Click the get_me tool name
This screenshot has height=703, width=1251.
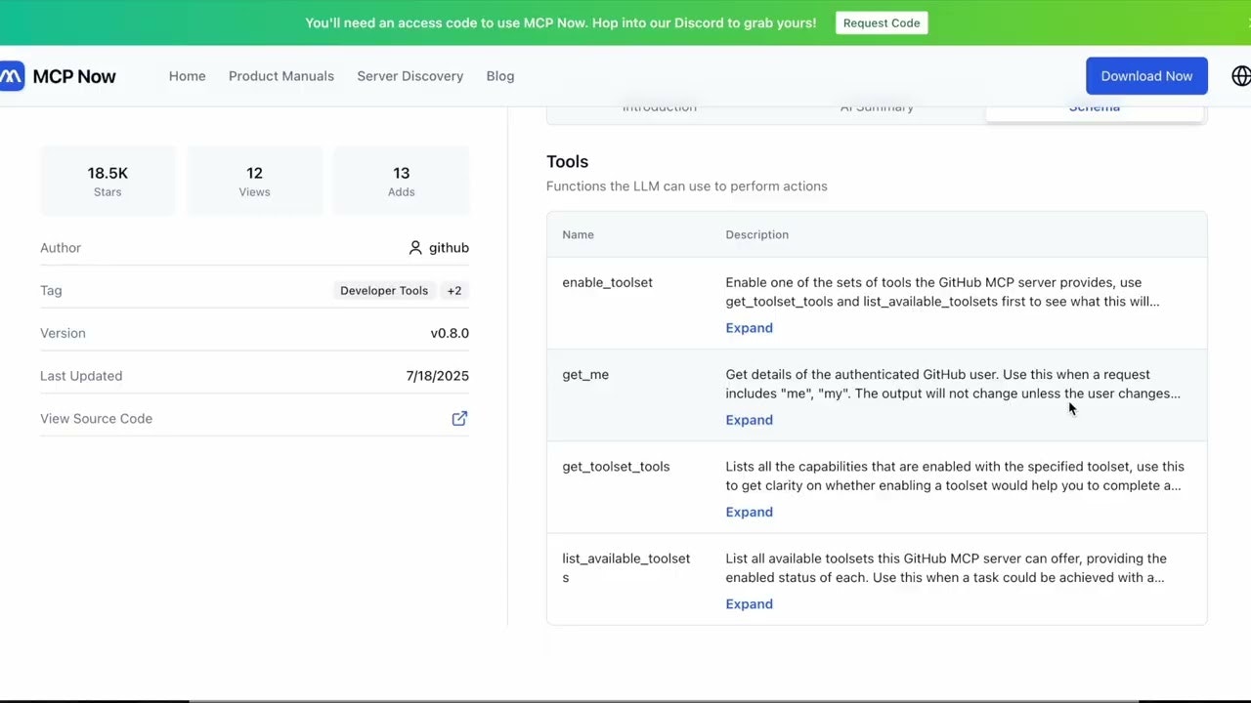[x=585, y=375]
